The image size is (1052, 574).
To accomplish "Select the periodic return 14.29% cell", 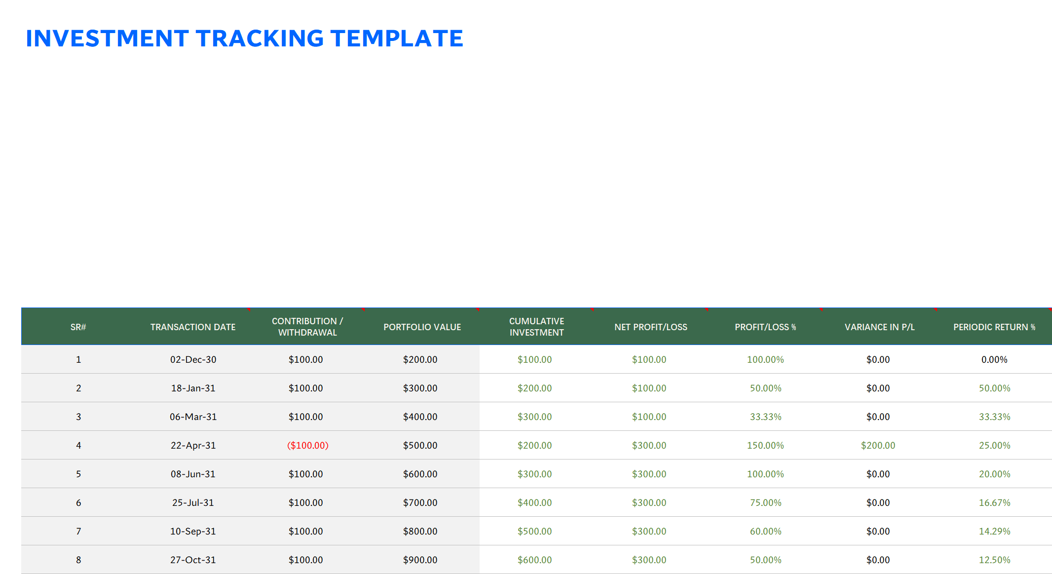I will pos(994,531).
